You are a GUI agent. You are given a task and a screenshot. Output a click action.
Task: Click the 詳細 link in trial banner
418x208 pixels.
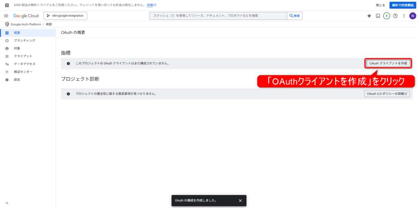[151, 5]
